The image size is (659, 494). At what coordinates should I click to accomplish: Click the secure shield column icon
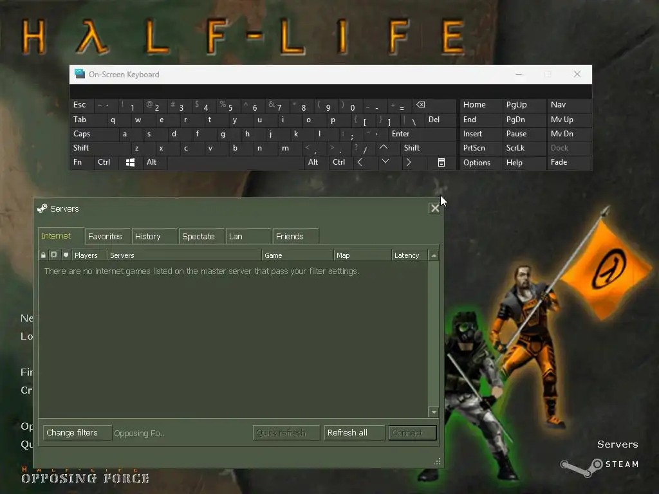[66, 255]
